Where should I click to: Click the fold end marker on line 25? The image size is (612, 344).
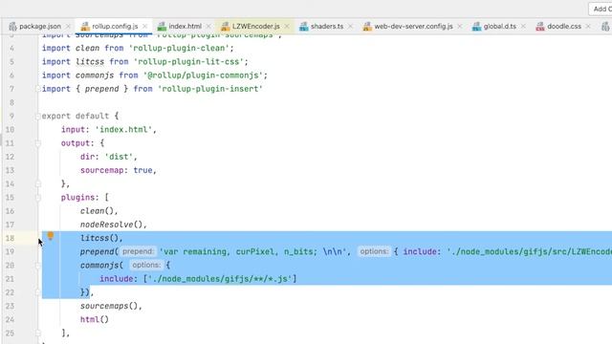tap(38, 333)
